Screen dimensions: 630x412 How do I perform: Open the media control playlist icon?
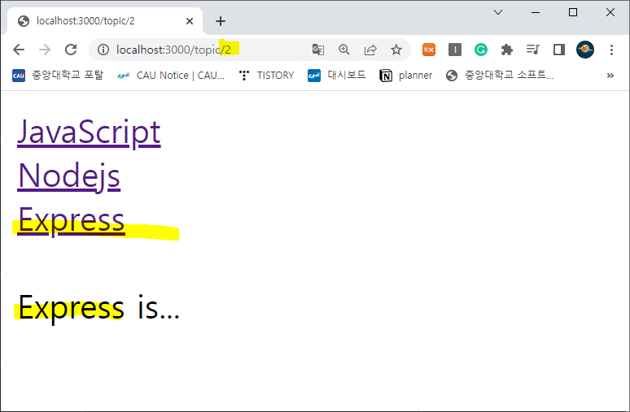click(533, 50)
